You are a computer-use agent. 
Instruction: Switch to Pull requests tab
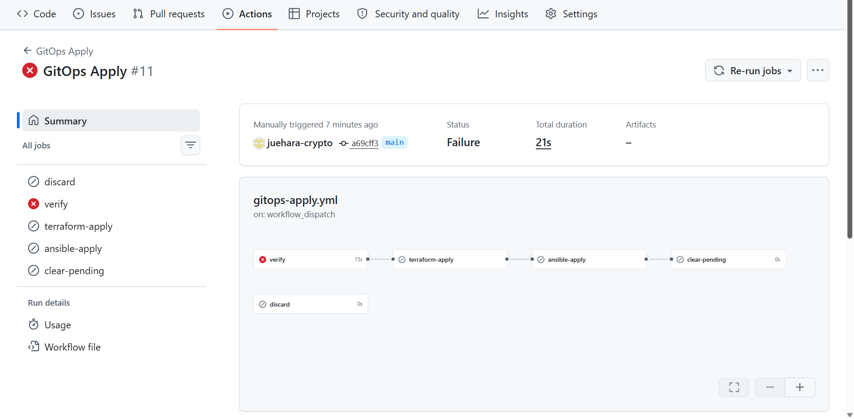click(169, 14)
